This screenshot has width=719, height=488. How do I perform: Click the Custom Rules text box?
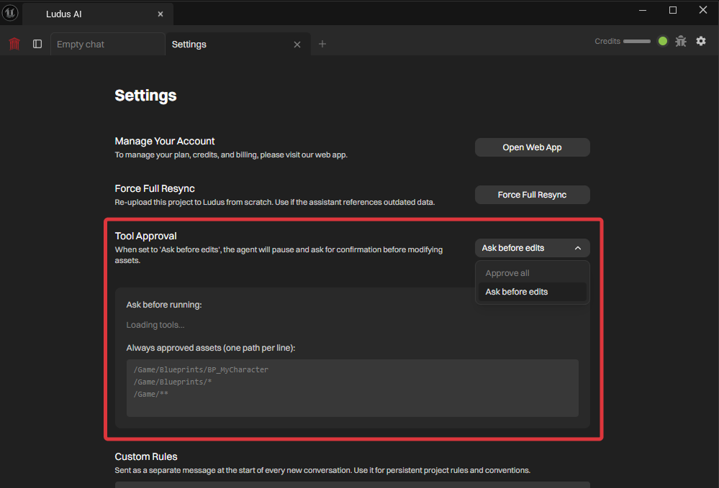point(353,485)
